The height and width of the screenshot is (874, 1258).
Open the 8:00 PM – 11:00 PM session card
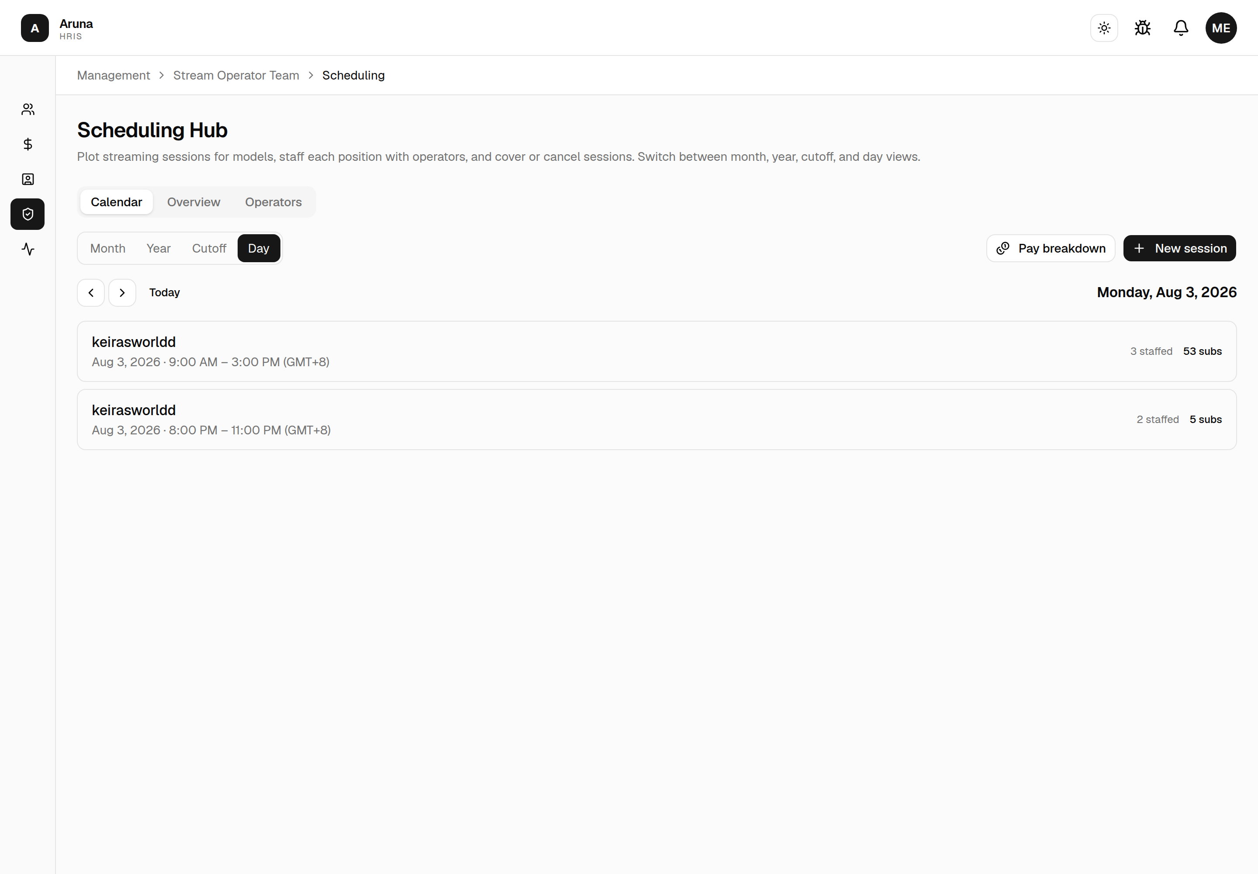click(657, 420)
